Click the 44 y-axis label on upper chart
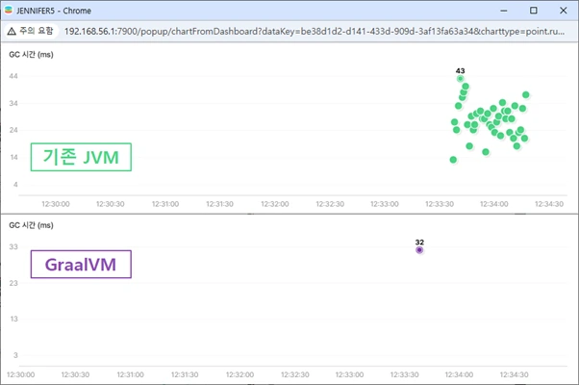This screenshot has height=385, width=579. pyautogui.click(x=13, y=76)
